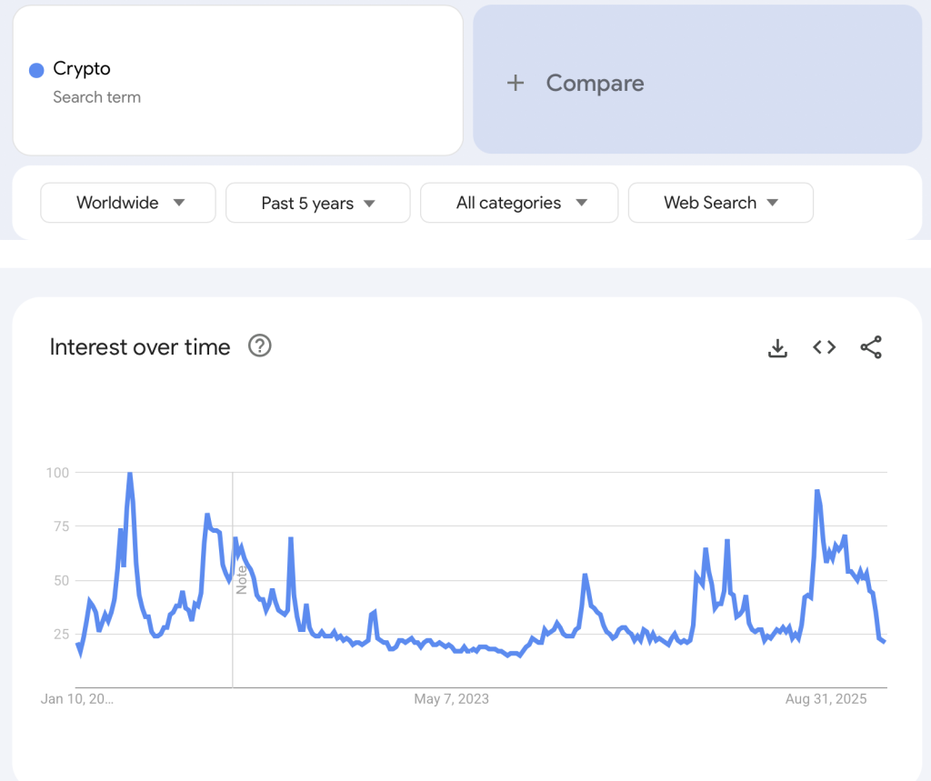Screen dimensions: 931x781
Task: Expand the All categories dropdown
Action: coord(518,203)
